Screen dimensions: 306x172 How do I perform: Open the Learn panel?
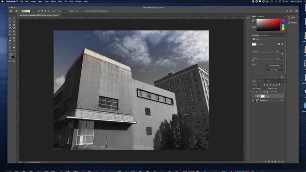292,18
